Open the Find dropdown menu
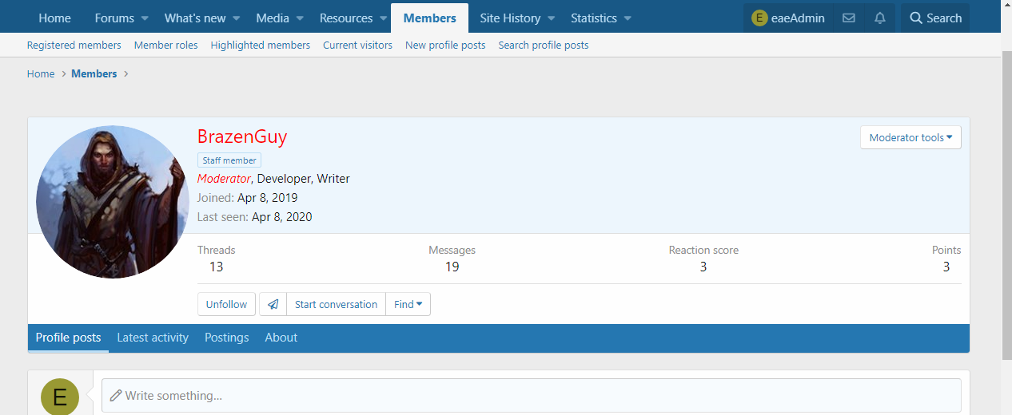1012x415 pixels. 408,304
